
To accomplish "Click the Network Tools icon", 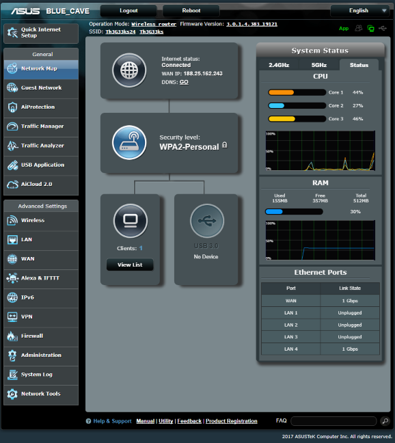I will pyautogui.click(x=12, y=394).
